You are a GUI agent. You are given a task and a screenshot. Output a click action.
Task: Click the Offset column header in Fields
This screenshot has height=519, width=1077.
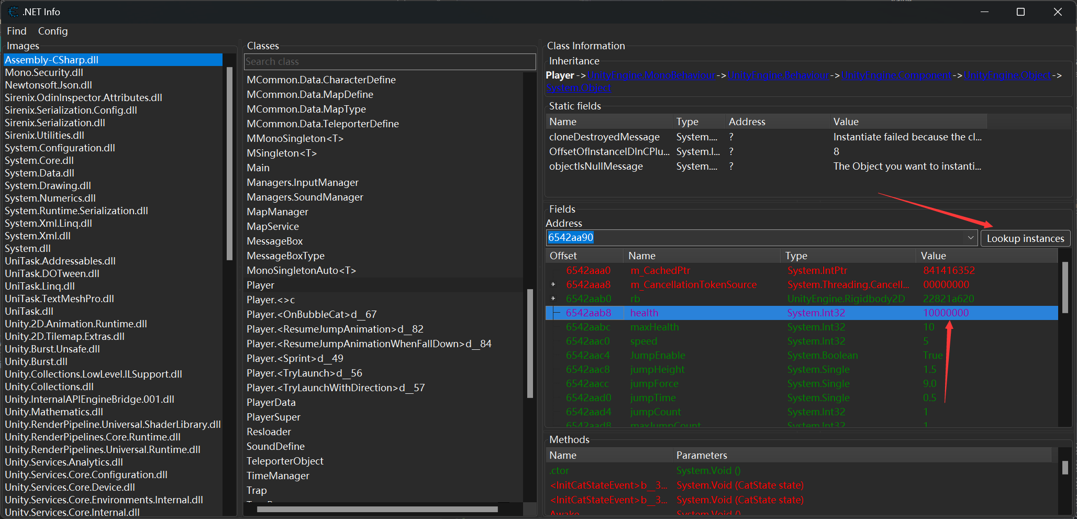click(x=584, y=256)
